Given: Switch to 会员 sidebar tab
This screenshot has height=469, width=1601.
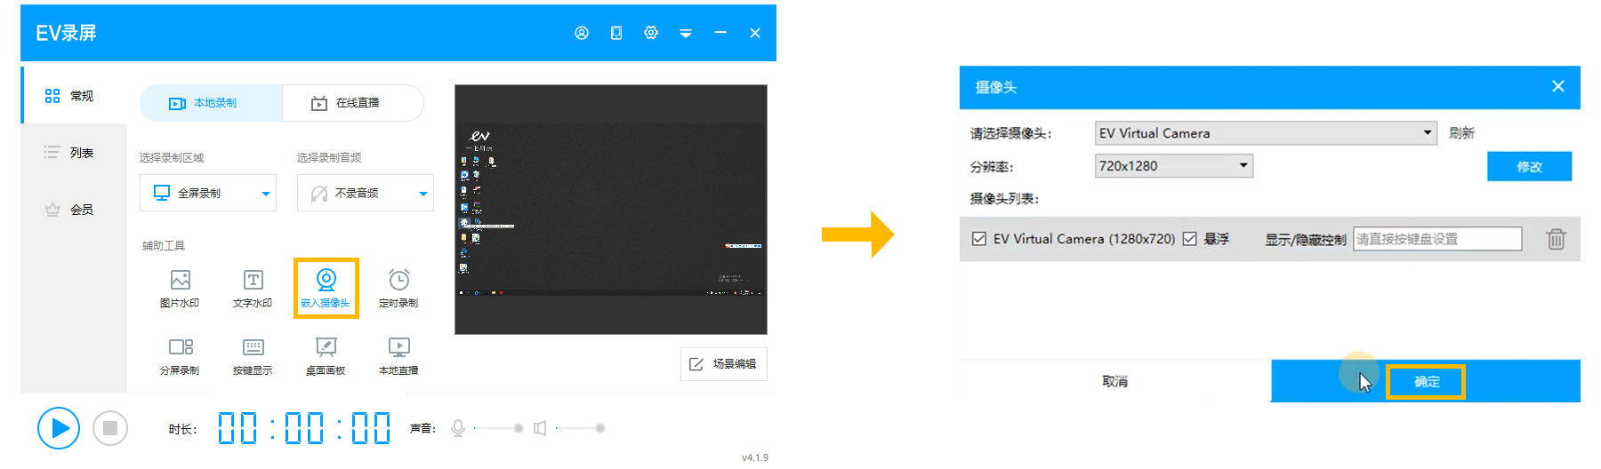Looking at the screenshot, I should coord(75,210).
